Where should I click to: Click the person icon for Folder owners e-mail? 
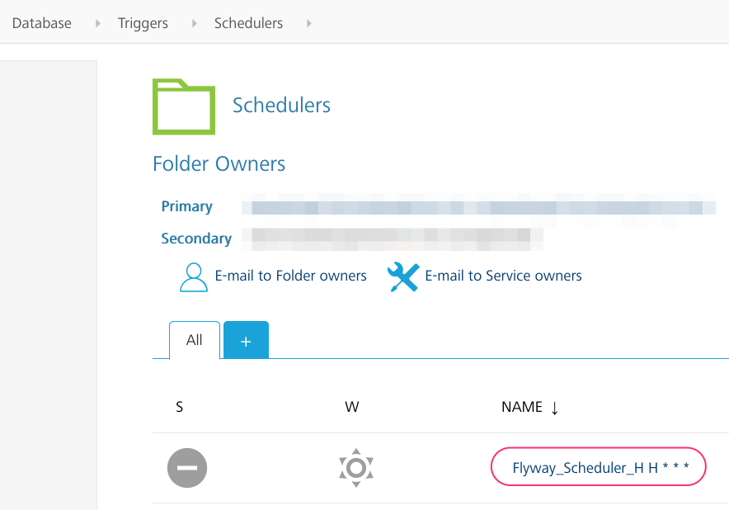click(x=194, y=277)
